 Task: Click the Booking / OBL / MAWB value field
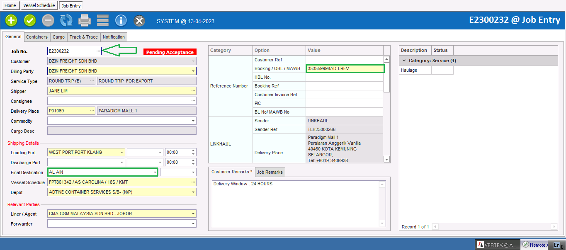(x=345, y=68)
